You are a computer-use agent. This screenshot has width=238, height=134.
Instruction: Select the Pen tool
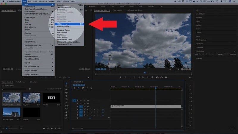[66, 112]
